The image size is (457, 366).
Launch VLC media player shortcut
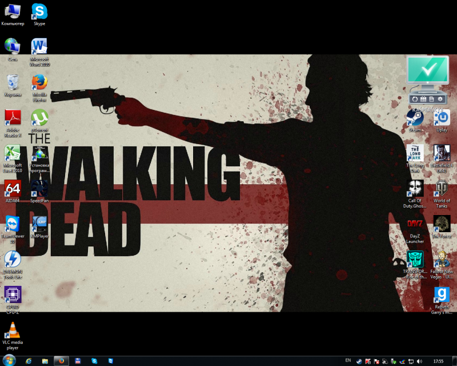(x=13, y=336)
